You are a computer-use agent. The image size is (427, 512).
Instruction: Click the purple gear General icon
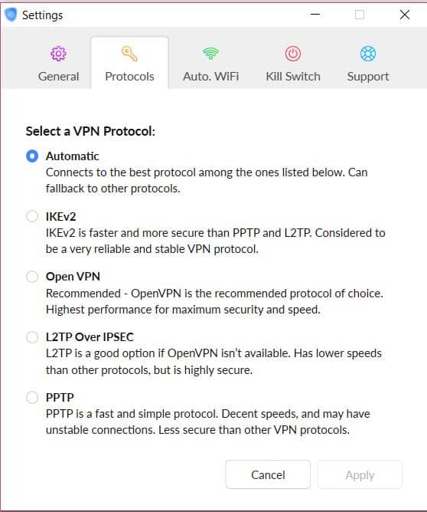(x=58, y=54)
